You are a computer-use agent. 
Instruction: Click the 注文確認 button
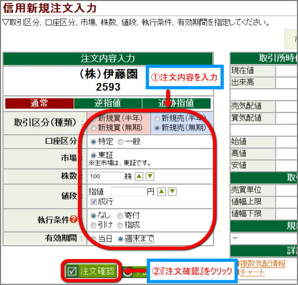click(x=91, y=270)
